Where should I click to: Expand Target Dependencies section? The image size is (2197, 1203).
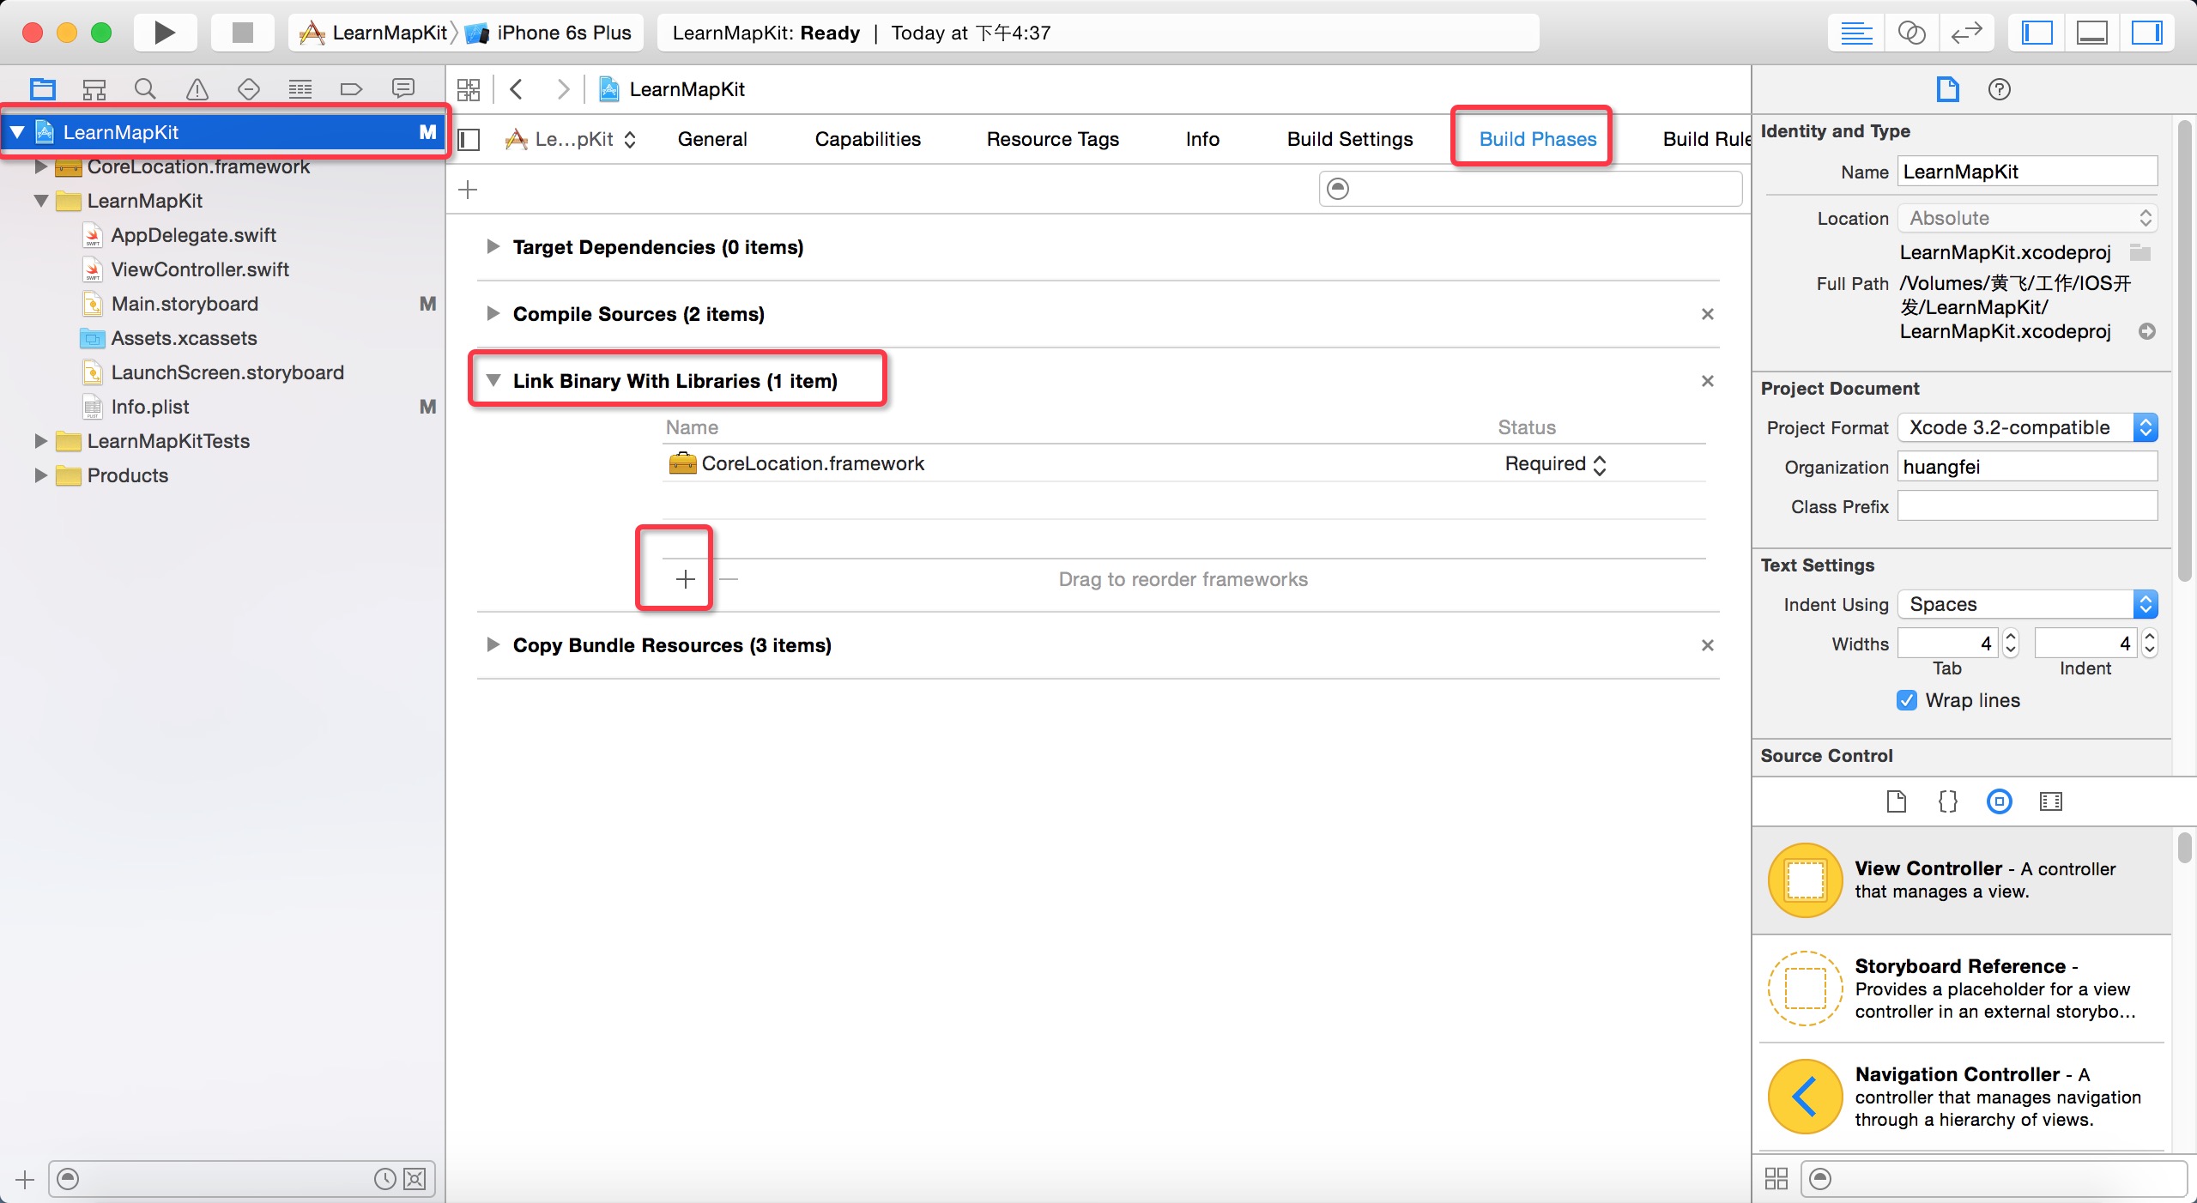tap(493, 247)
